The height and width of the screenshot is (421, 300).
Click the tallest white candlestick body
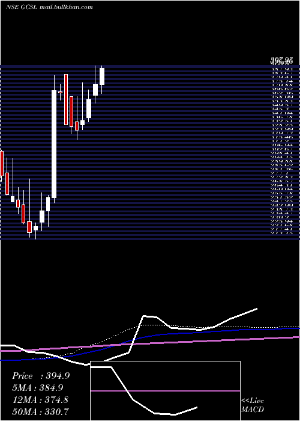click(54, 144)
